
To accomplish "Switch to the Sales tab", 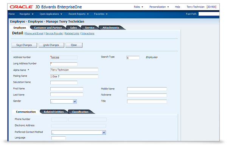I will coord(73,28).
